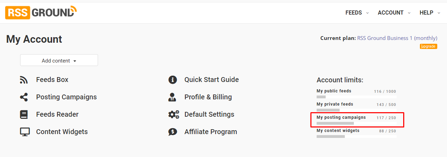The width and height of the screenshot is (447, 157).
Task: Click the RSS feed icon beside Feeds Box
Action: tap(24, 80)
